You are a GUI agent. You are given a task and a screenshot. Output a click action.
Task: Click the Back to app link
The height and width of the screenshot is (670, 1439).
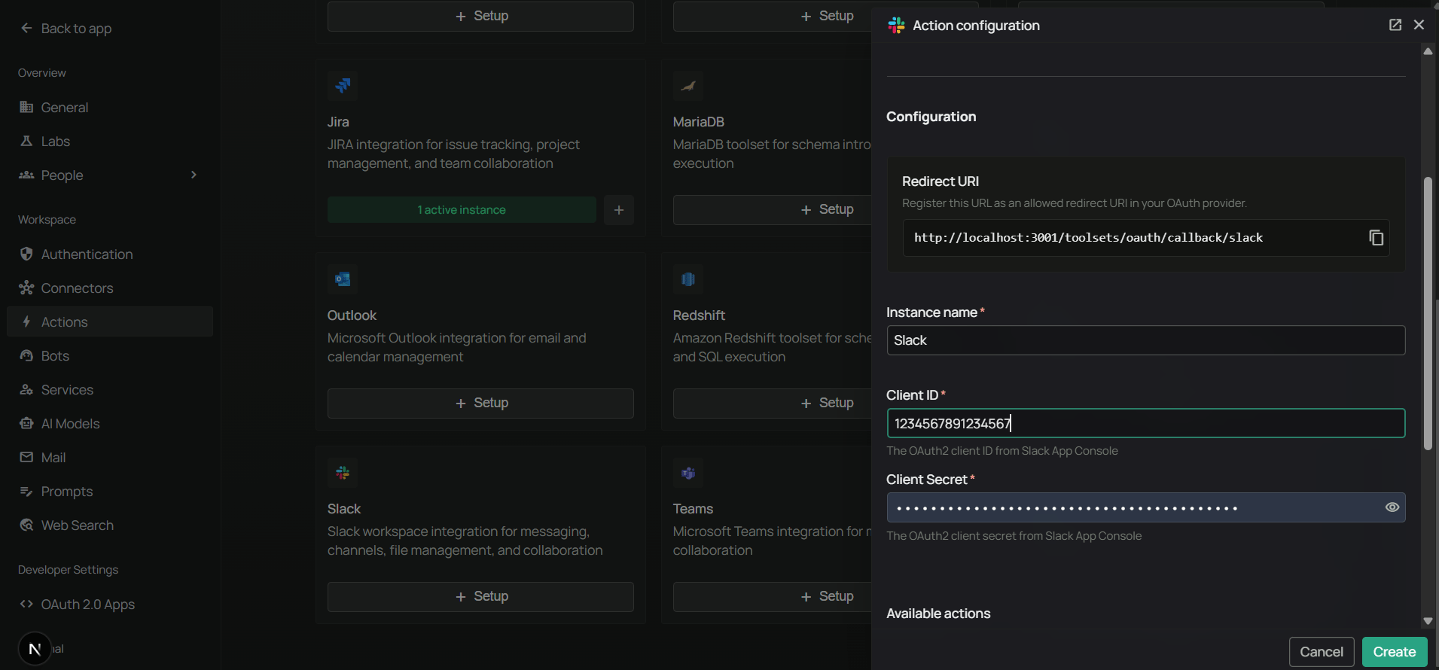pyautogui.click(x=76, y=29)
